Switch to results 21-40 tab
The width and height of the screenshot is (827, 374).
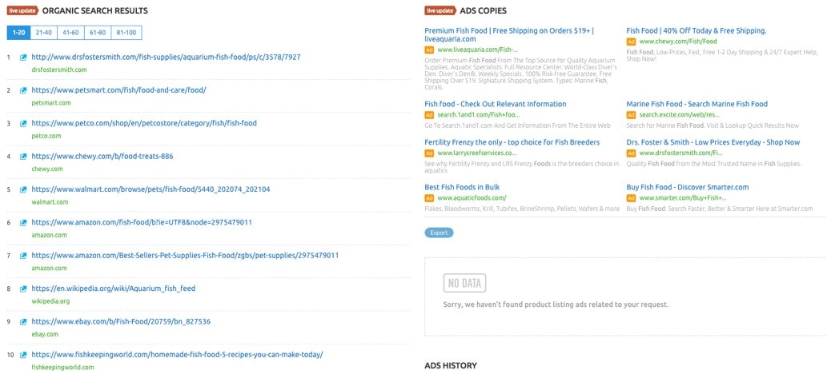[44, 33]
